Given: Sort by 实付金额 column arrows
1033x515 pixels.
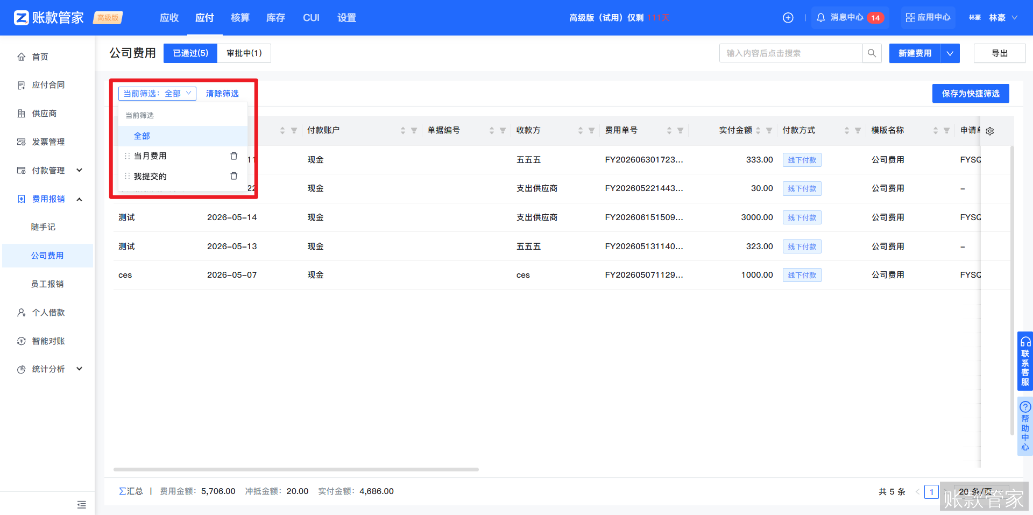Looking at the screenshot, I should tap(758, 131).
